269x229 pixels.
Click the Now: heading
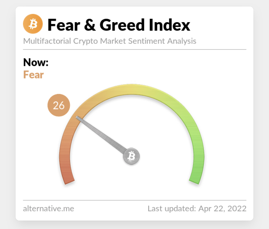point(36,62)
